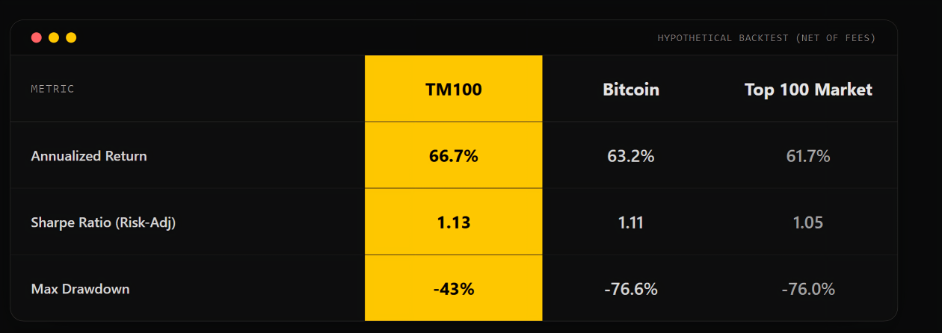Click the red window dot
The height and width of the screenshot is (333, 942).
(x=36, y=37)
